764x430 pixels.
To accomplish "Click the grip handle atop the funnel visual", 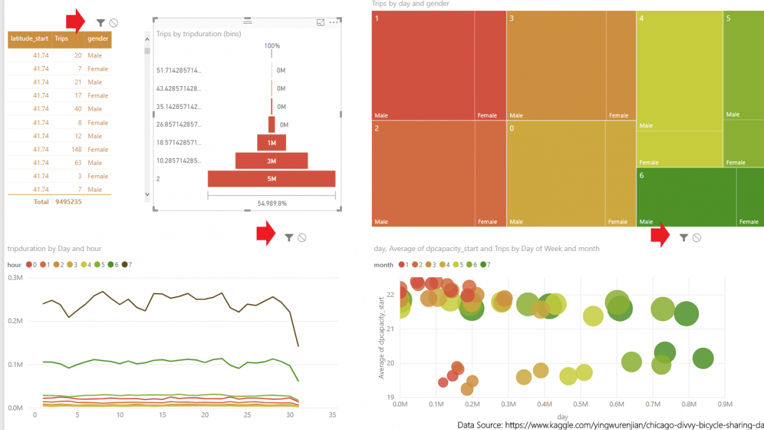I will coord(247,20).
